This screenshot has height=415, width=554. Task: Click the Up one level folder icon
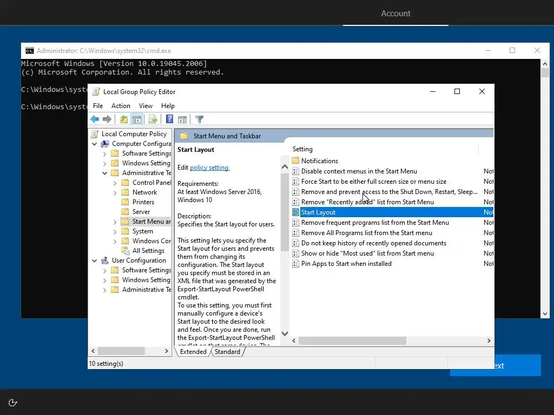[124, 119]
